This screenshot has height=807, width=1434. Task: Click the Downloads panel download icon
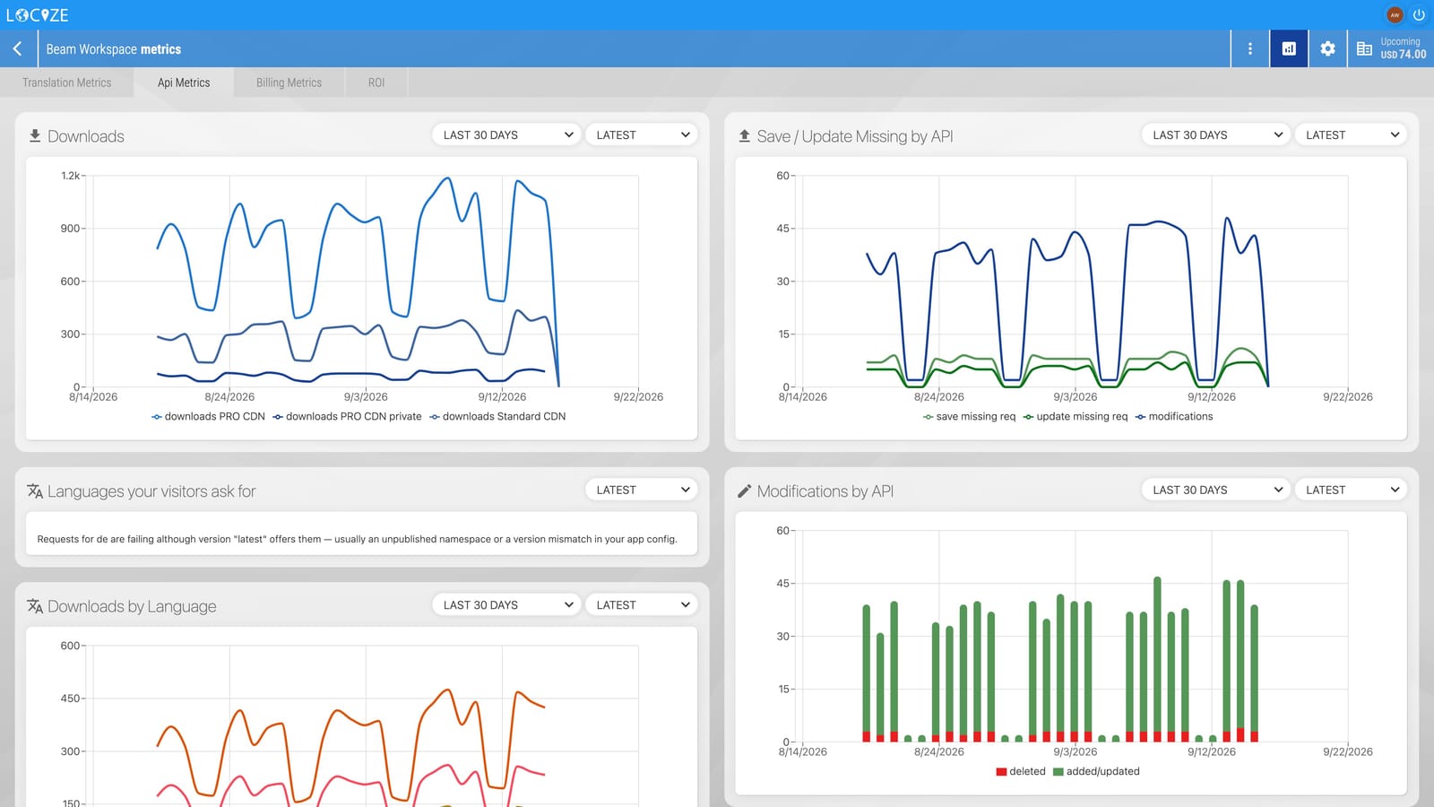click(35, 136)
